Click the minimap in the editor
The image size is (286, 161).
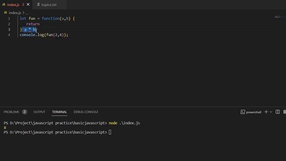pyautogui.click(x=280, y=17)
